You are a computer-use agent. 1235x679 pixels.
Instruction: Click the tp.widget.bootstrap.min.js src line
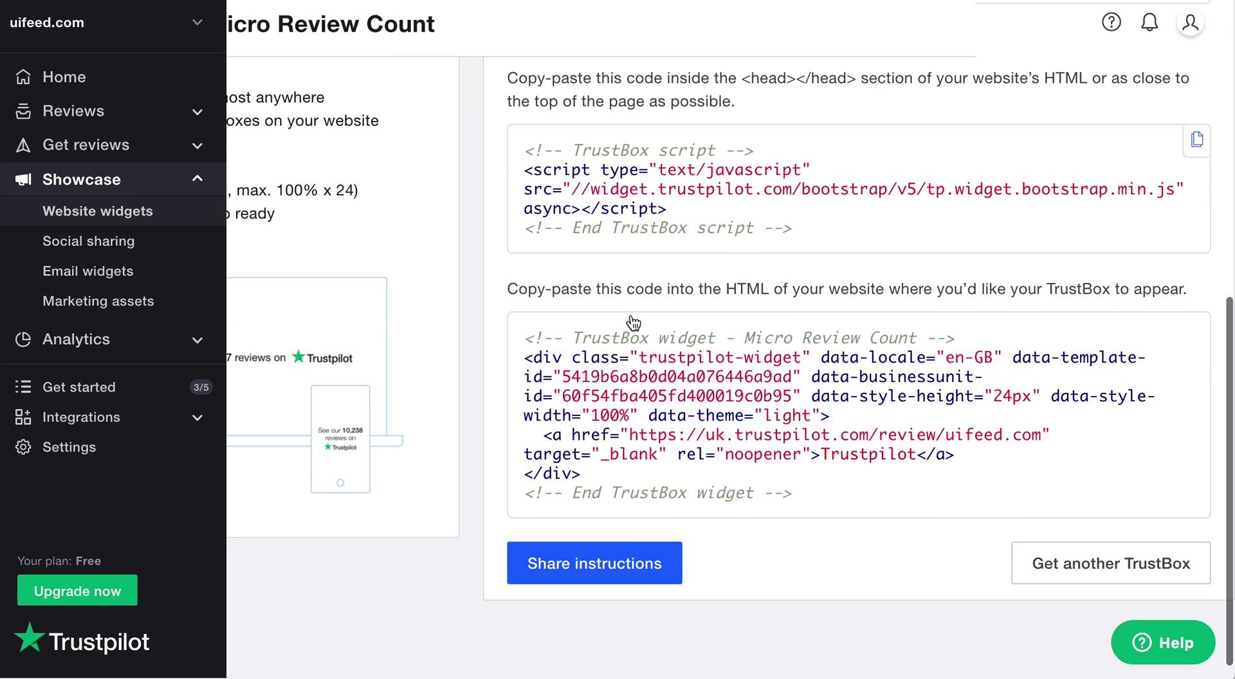coord(854,189)
